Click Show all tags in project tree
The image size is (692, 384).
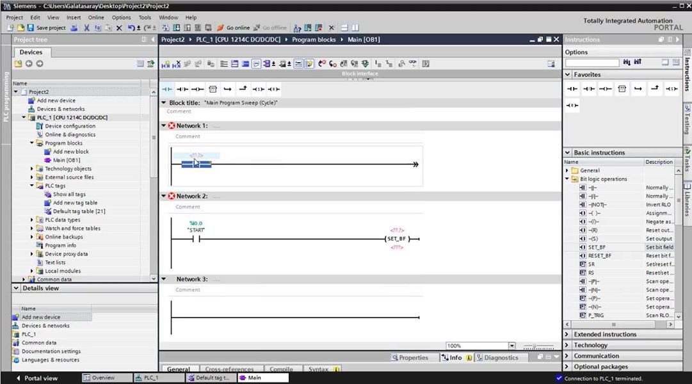point(69,194)
